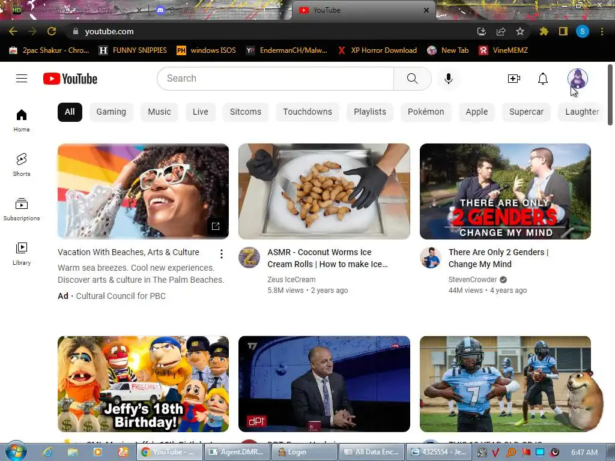Reload the page with the refresh icon
The width and height of the screenshot is (615, 461).
[x=52, y=31]
